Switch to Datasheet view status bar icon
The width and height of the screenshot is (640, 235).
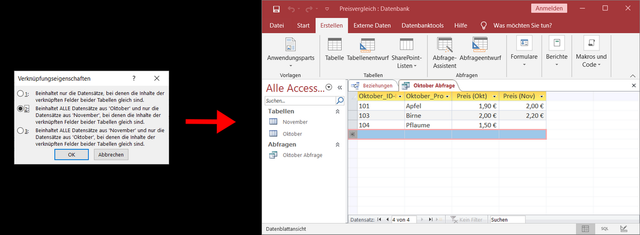[585, 229]
